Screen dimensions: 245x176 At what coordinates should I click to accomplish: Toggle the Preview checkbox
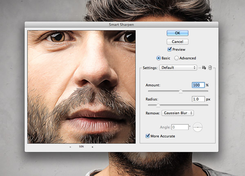tap(169, 49)
